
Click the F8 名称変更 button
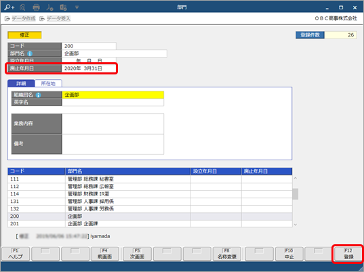227,254
